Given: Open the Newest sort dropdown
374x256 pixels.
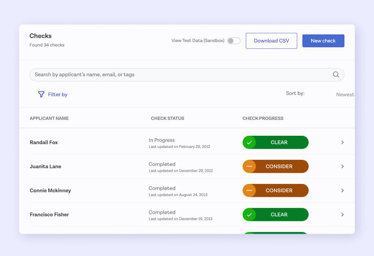Looking at the screenshot, I should coord(345,95).
